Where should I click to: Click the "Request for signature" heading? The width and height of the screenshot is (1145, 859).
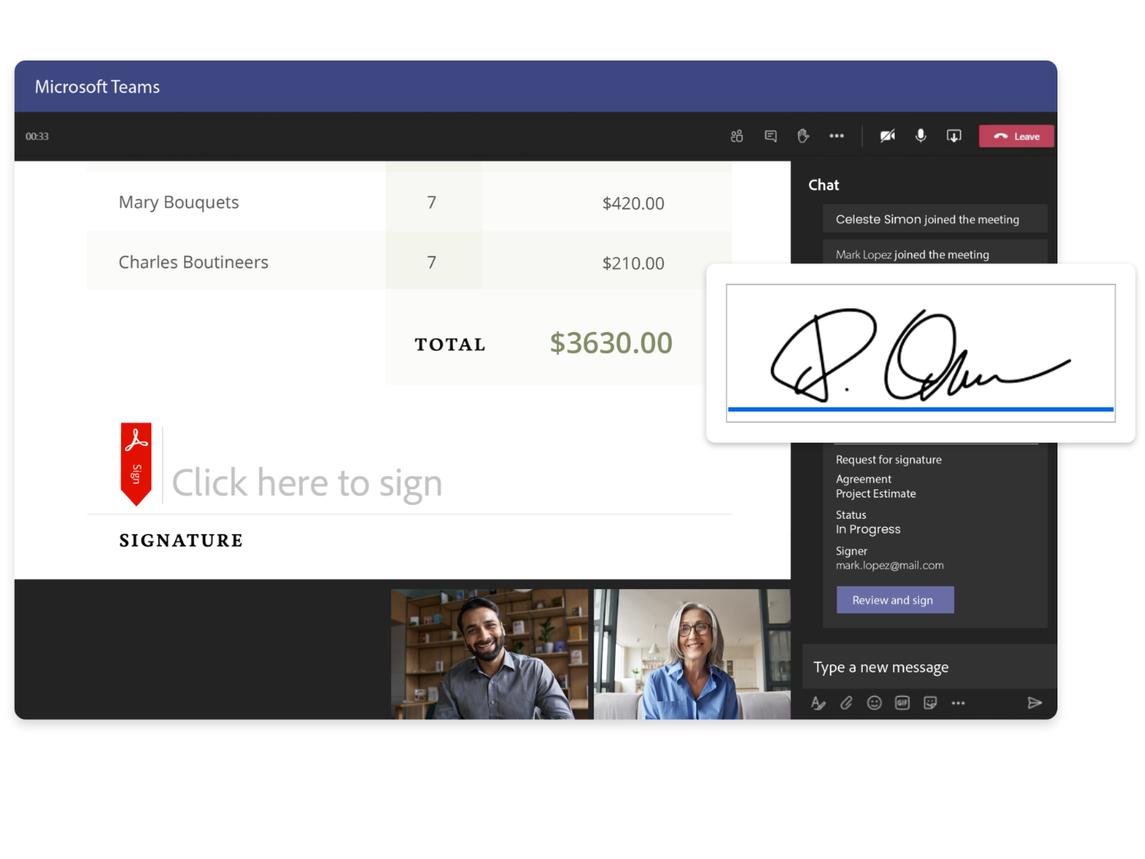[888, 460]
